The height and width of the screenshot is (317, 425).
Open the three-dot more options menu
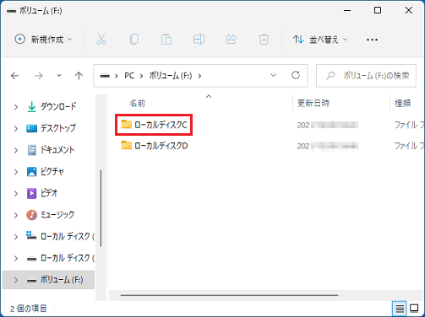[x=372, y=40]
